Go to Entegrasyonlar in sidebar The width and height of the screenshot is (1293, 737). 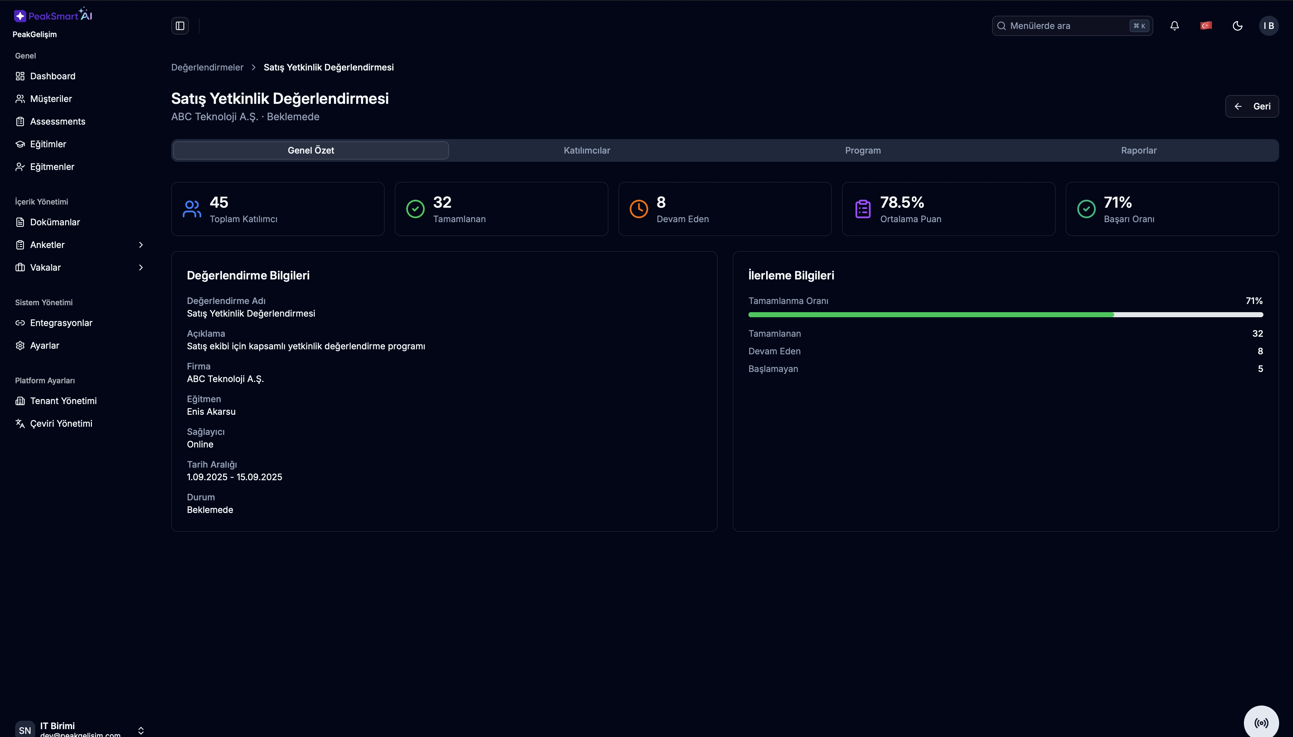pyautogui.click(x=61, y=323)
